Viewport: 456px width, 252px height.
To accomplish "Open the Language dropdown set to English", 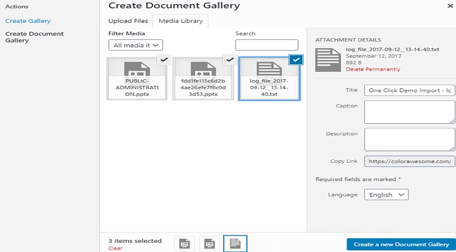I will coord(386,195).
